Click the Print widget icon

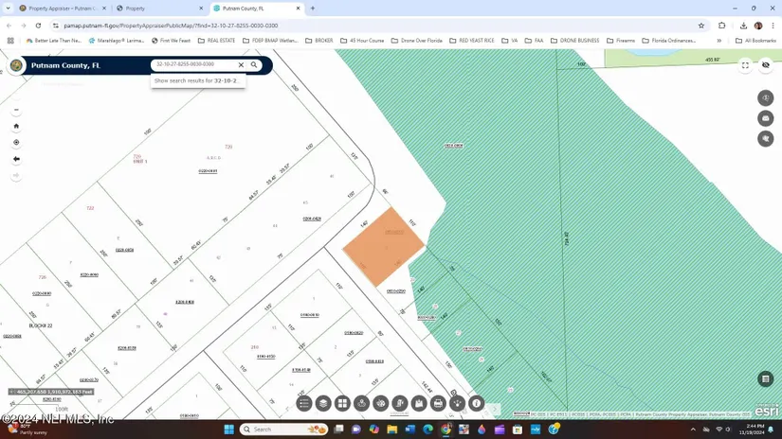438,404
